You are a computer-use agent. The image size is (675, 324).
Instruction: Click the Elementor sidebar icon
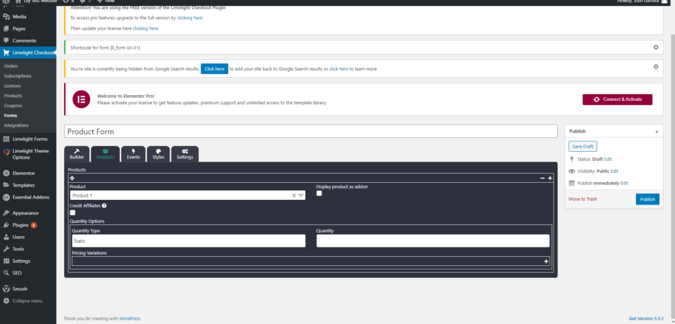point(6,173)
